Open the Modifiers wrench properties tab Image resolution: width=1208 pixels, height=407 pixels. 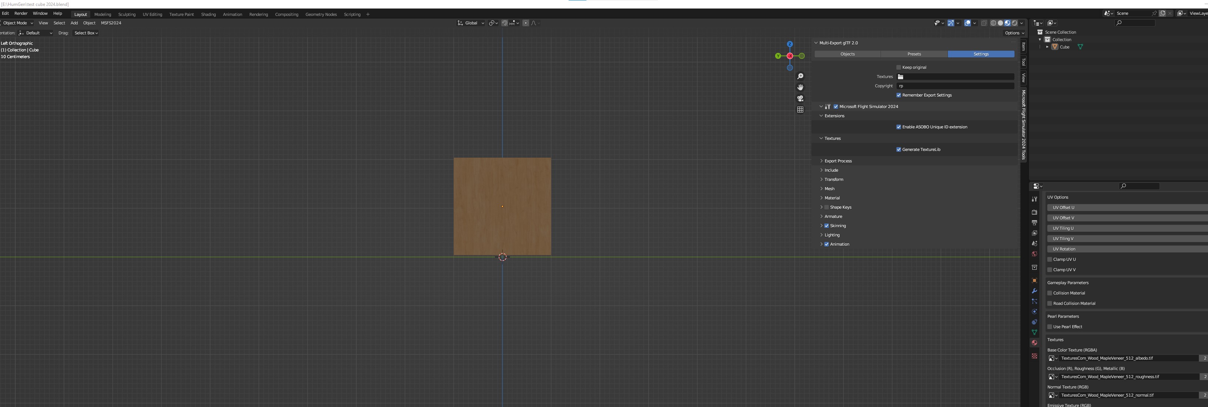(x=1034, y=291)
